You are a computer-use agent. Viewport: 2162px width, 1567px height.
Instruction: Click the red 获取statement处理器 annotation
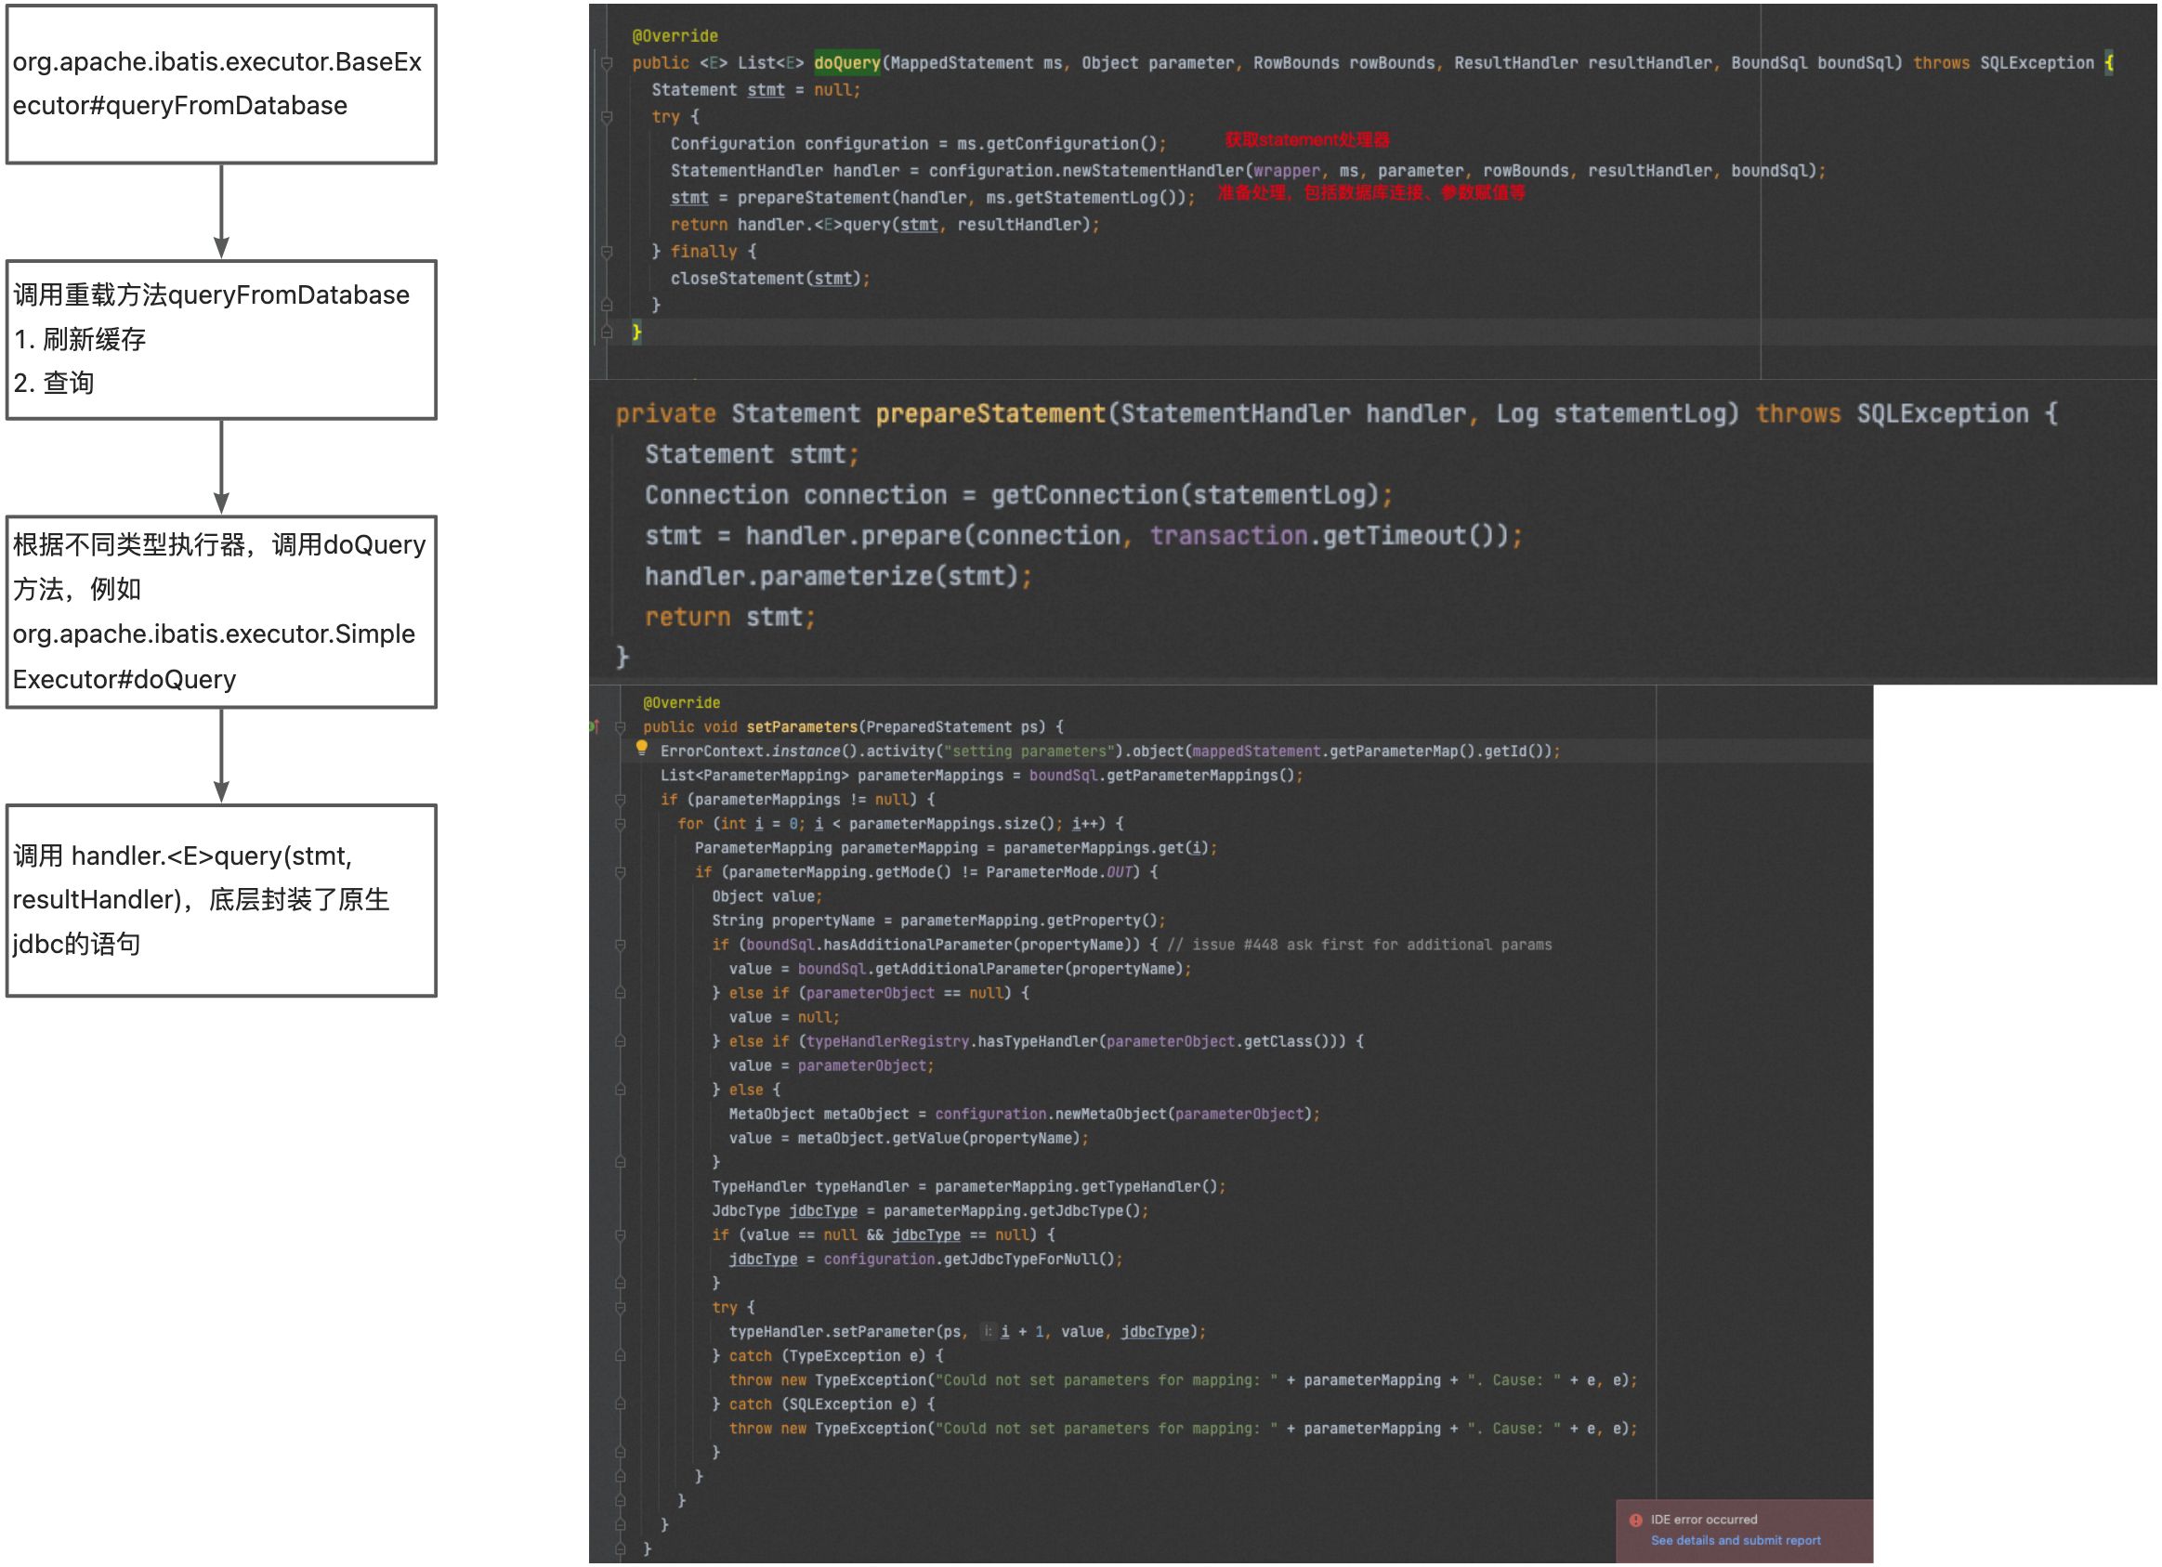coord(1307,140)
